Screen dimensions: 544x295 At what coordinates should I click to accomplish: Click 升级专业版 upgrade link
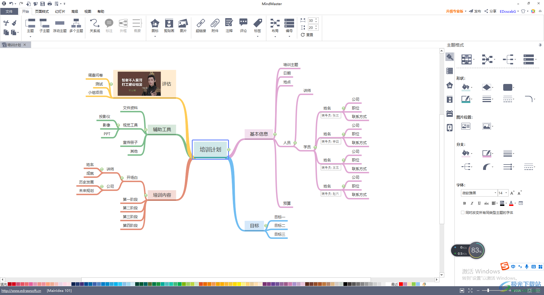(455, 11)
